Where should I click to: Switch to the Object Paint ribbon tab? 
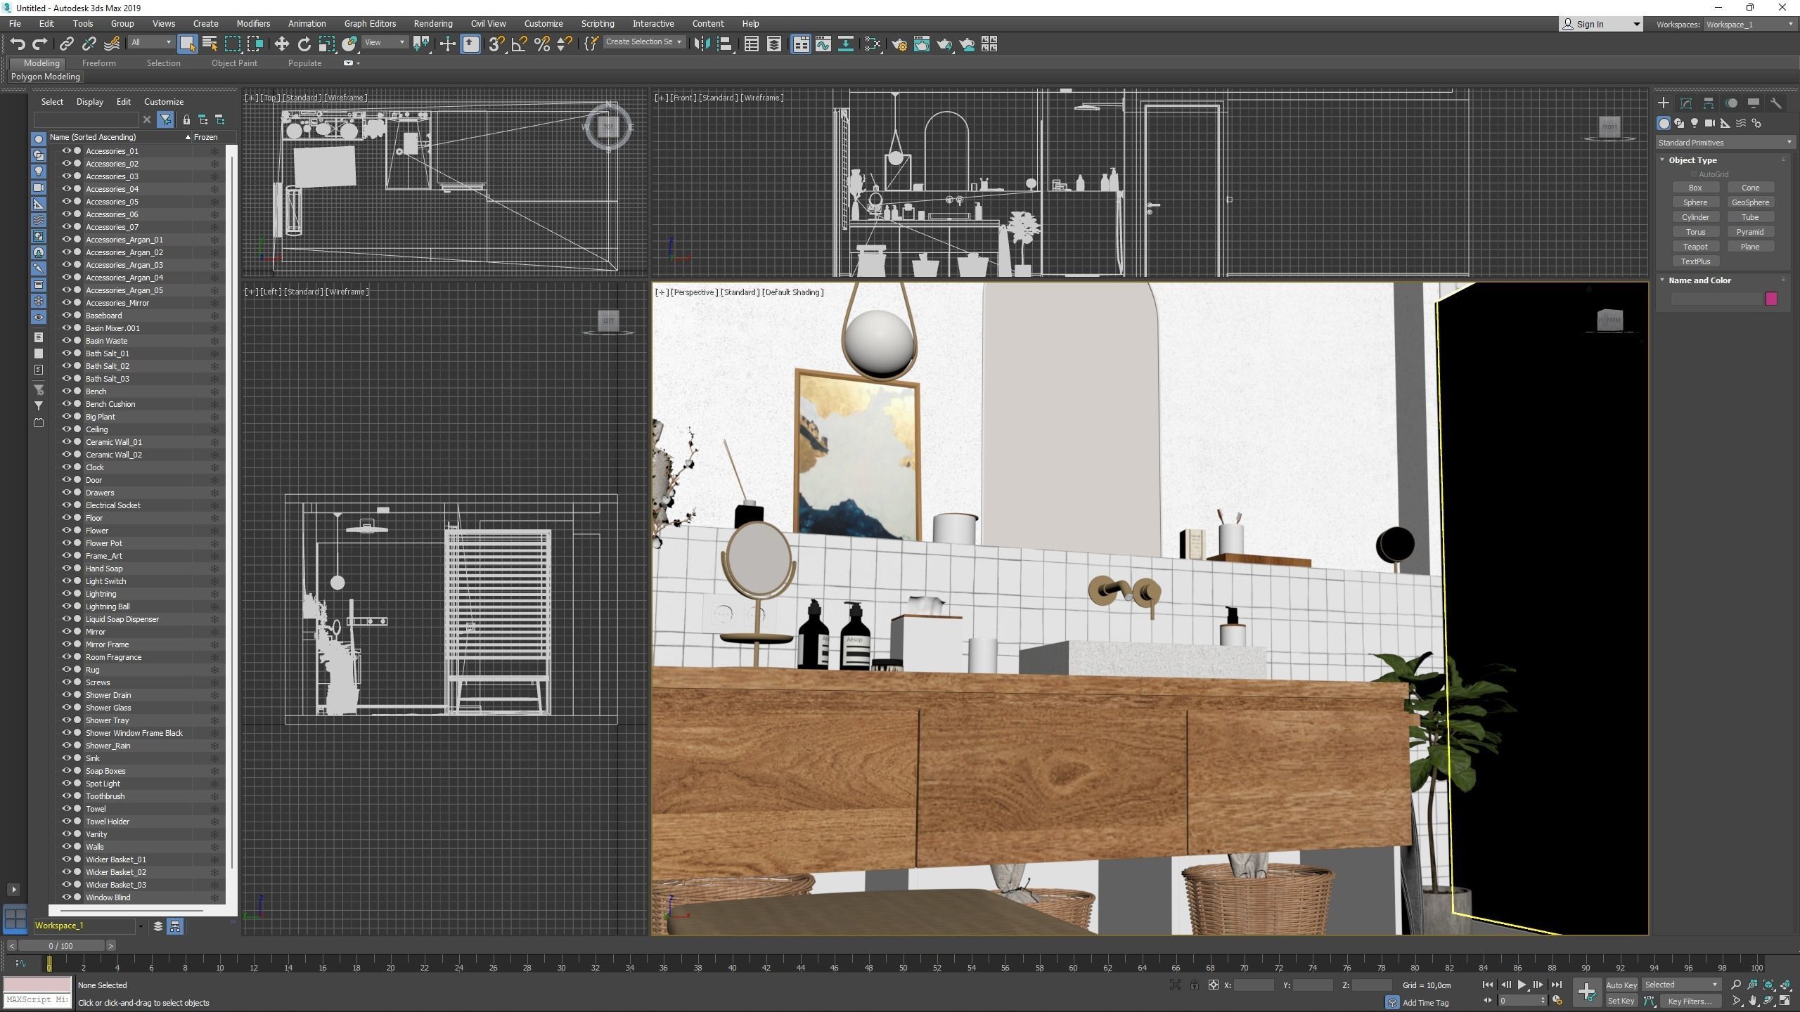234,63
